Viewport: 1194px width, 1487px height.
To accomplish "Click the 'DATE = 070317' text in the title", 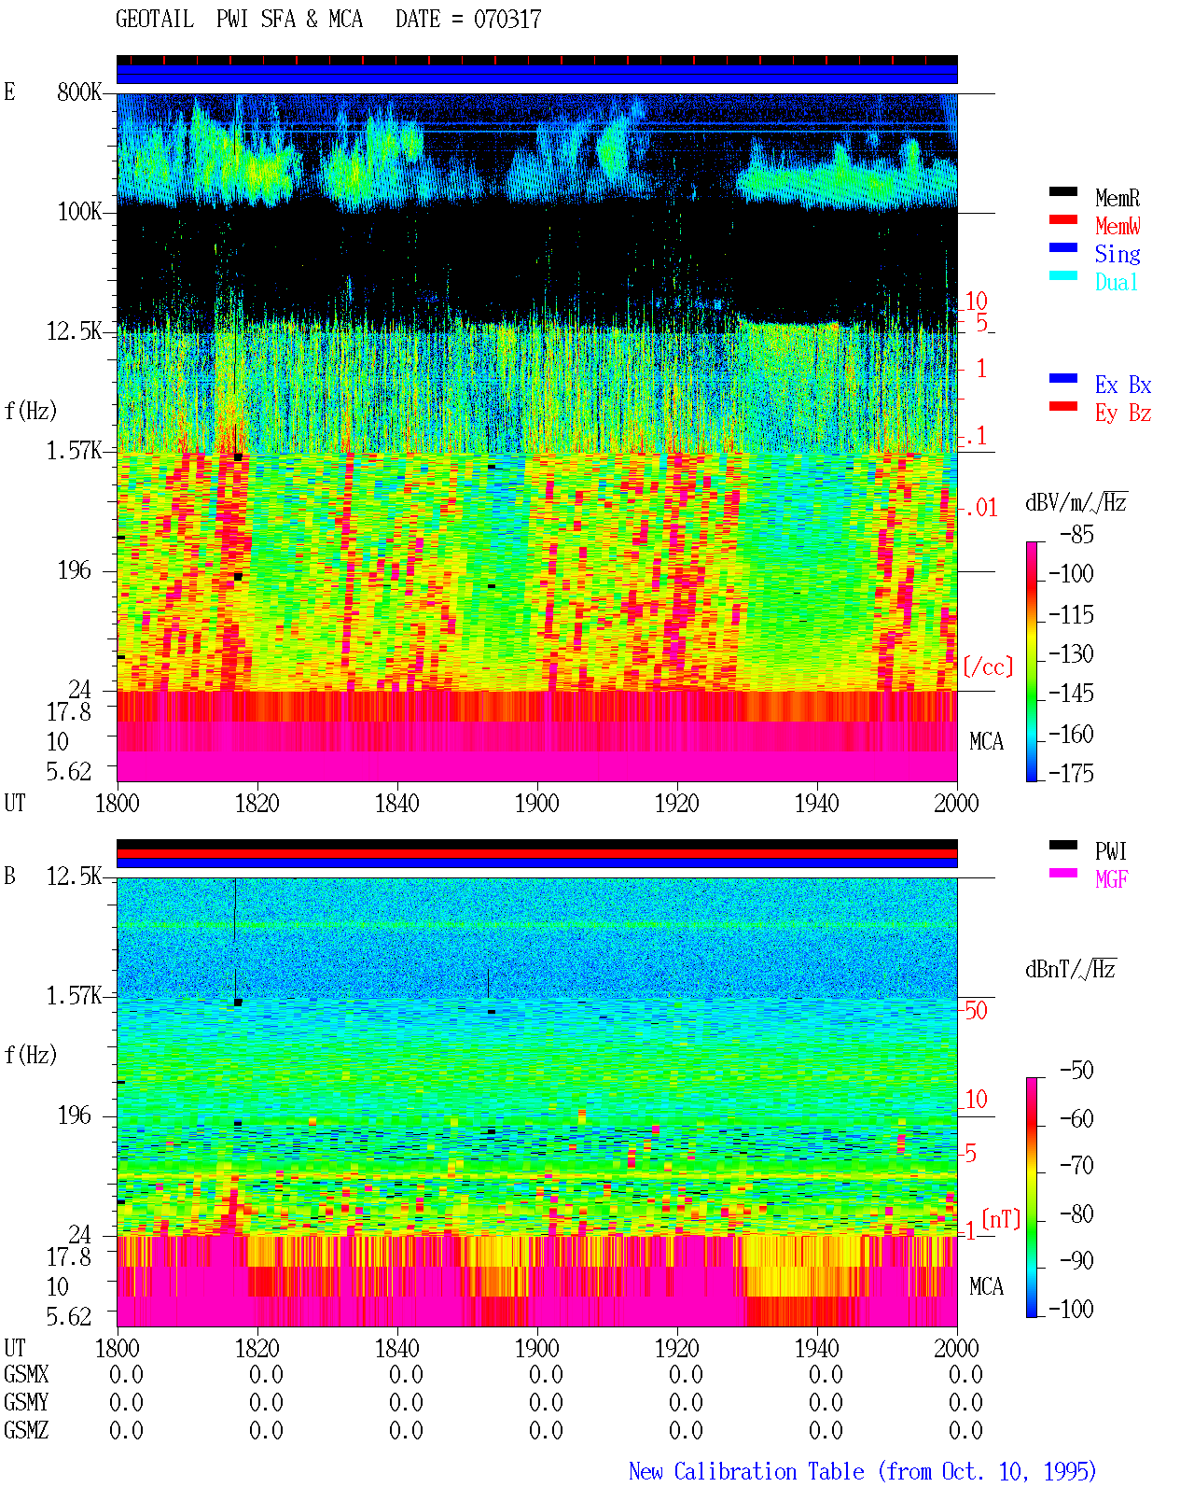I will [x=468, y=20].
